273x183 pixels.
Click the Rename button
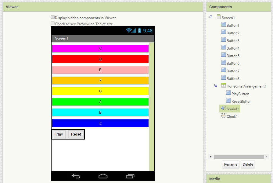point(230,164)
